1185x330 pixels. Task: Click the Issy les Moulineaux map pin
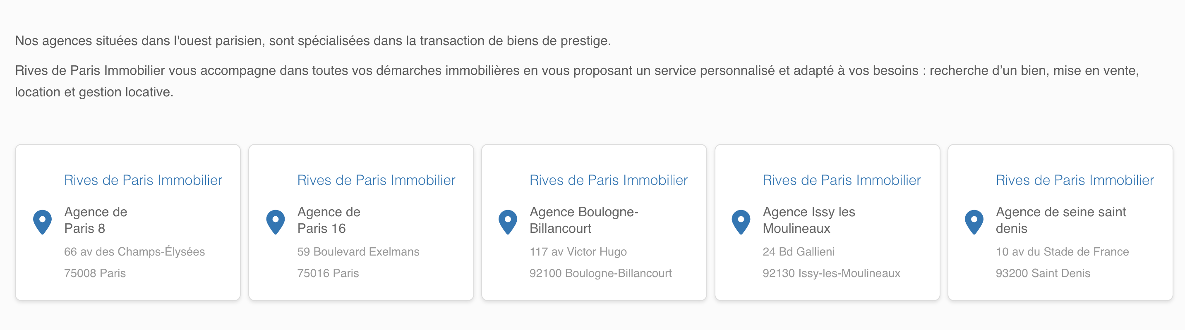741,222
